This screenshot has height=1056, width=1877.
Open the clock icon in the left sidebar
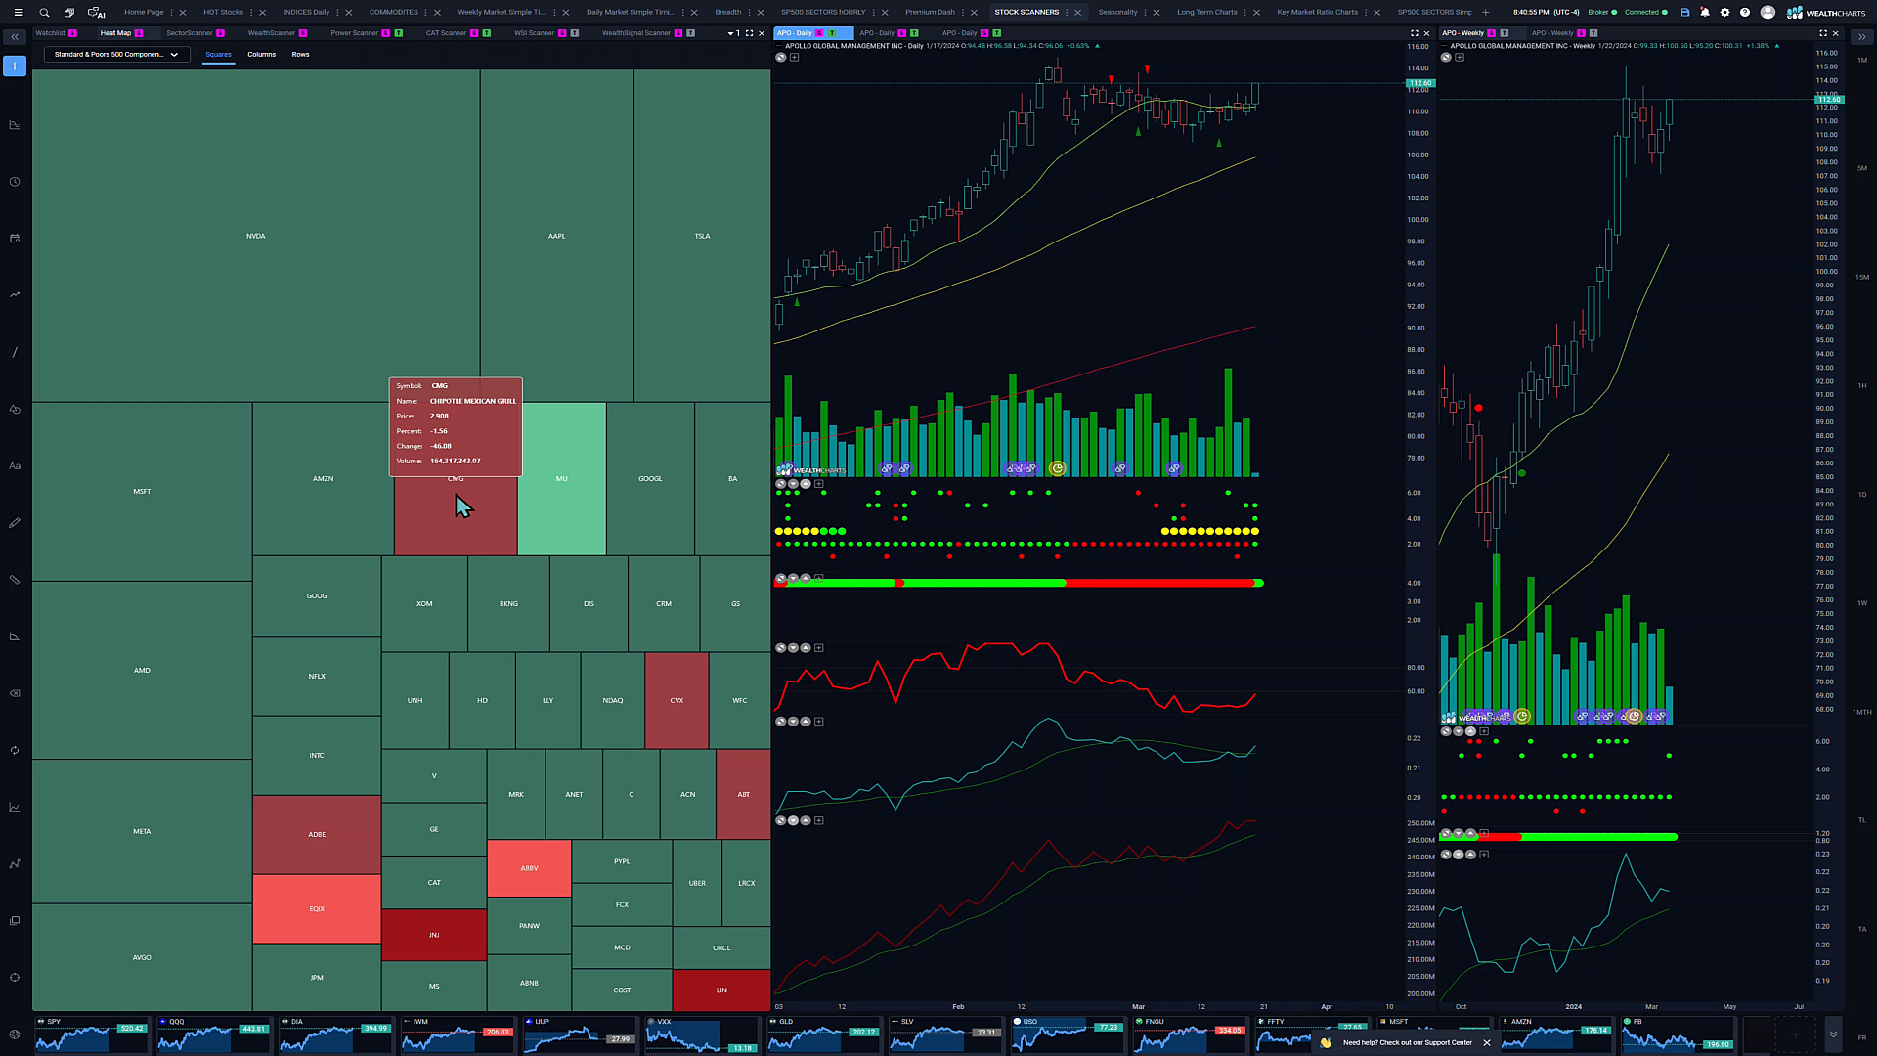[15, 182]
